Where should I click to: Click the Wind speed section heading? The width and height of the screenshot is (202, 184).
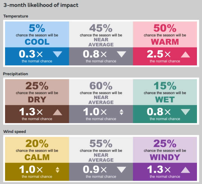15,131
